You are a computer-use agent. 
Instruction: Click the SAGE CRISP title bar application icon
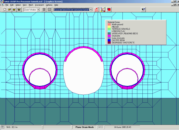[x=3, y=2]
